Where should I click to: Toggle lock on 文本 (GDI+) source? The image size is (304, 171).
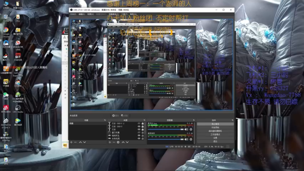tap(143, 127)
